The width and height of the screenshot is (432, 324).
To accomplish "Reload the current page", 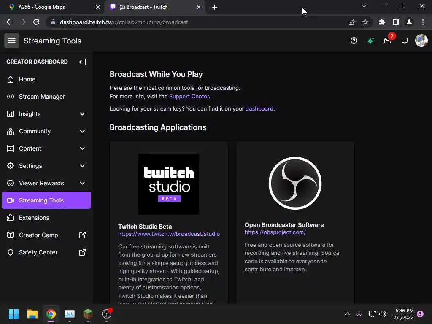I will [x=36, y=22].
